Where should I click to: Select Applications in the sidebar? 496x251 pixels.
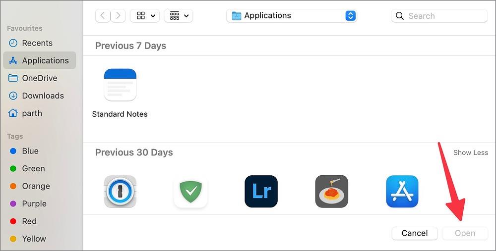pyautogui.click(x=40, y=60)
